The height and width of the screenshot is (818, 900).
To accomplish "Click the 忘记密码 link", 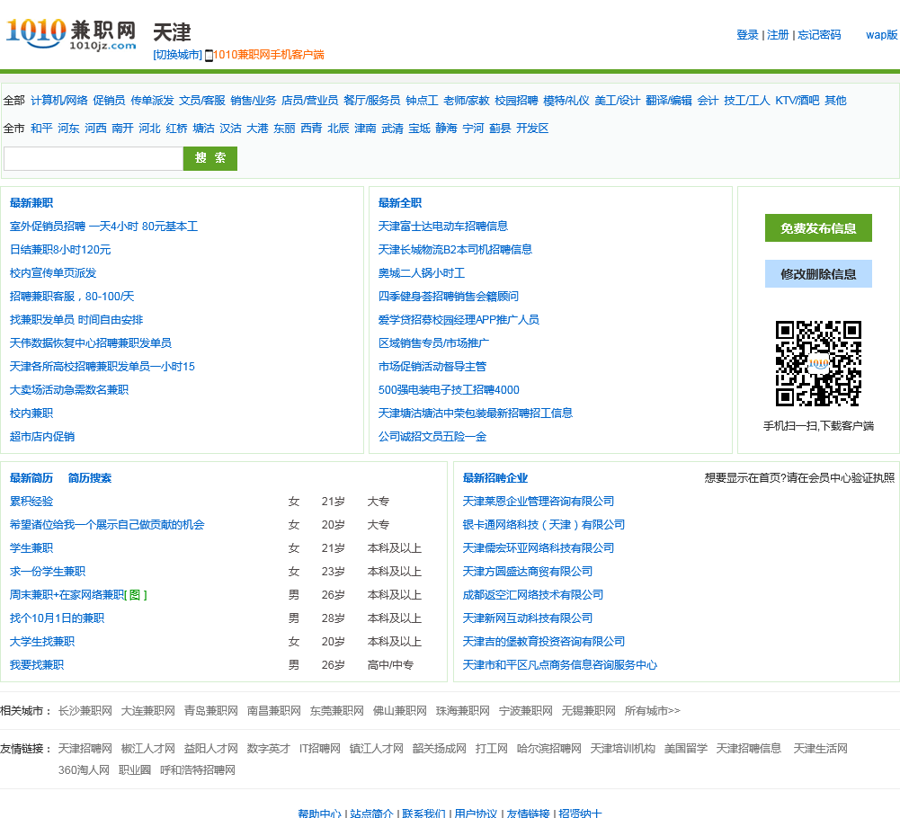I will 819,35.
